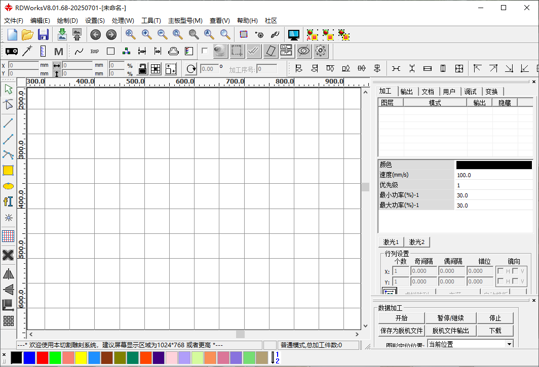Screen dimensions: 539x367
Task: Click the BMP bitmap handling icon
Action: coord(95,51)
